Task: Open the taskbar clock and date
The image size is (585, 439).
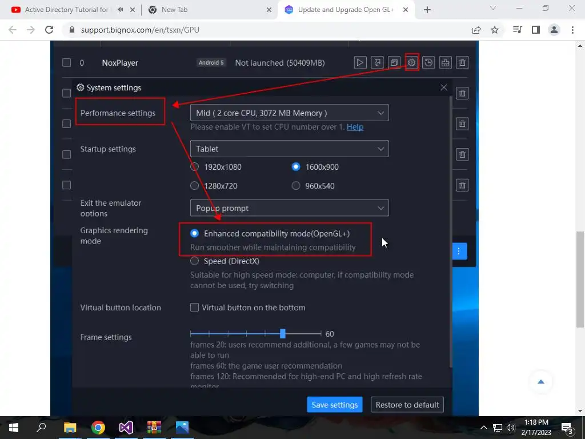Action: point(536,428)
